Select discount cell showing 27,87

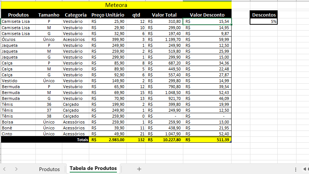pyautogui.click(x=207, y=75)
